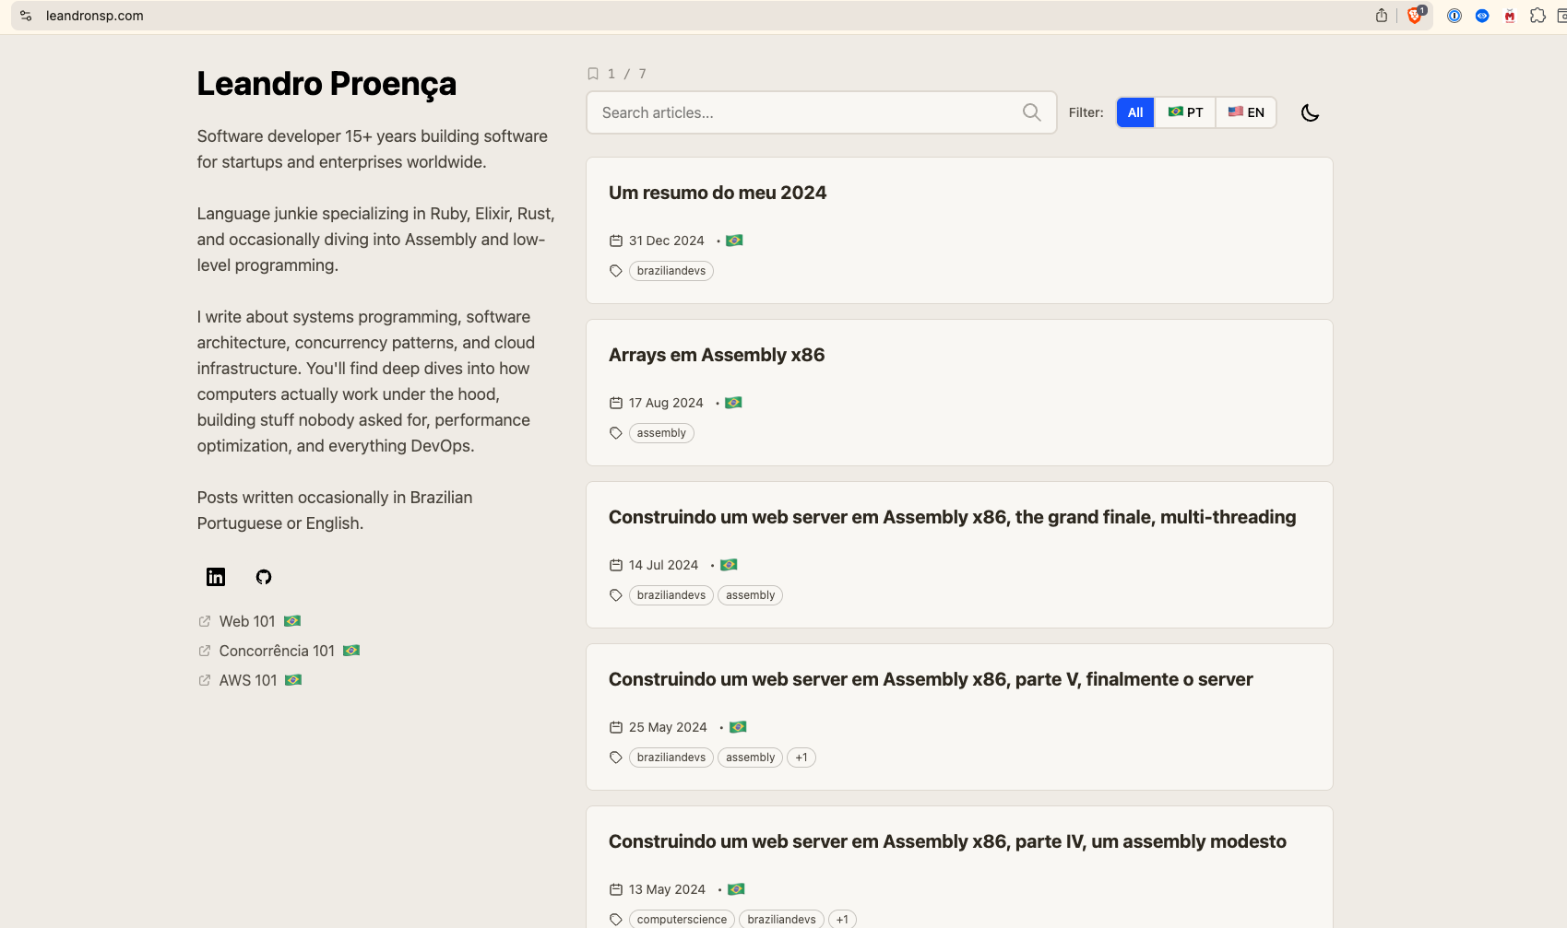This screenshot has width=1567, height=928.
Task: Open the browser extensions puzzle icon
Action: pos(1537,16)
